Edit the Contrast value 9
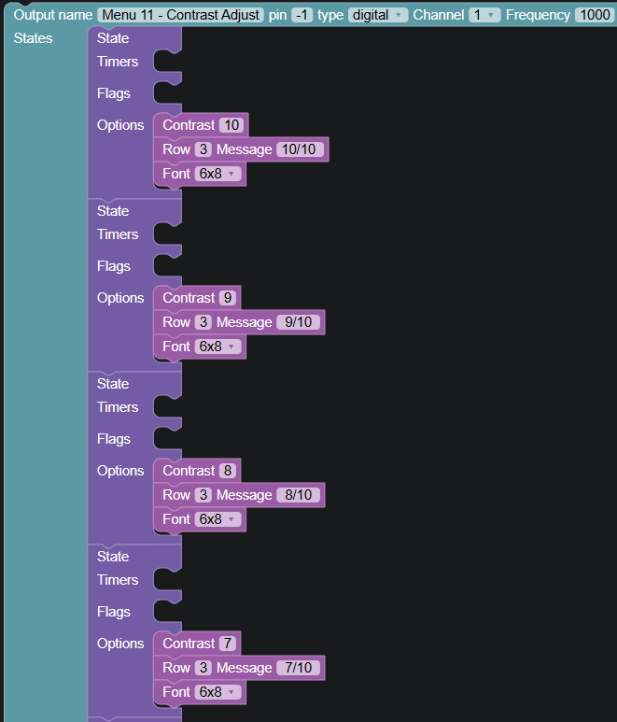 [x=228, y=297]
